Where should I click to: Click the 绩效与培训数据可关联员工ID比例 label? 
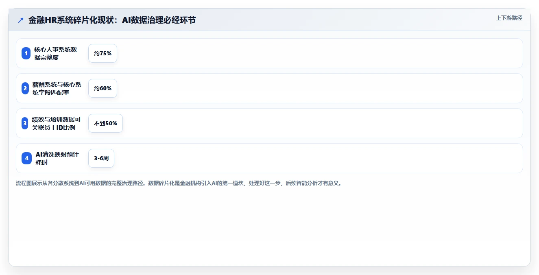[x=57, y=123]
